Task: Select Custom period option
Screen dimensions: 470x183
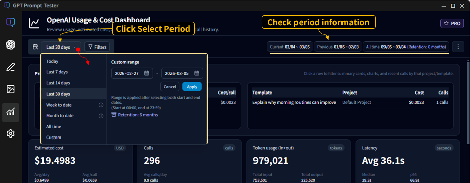Action: pos(74,138)
